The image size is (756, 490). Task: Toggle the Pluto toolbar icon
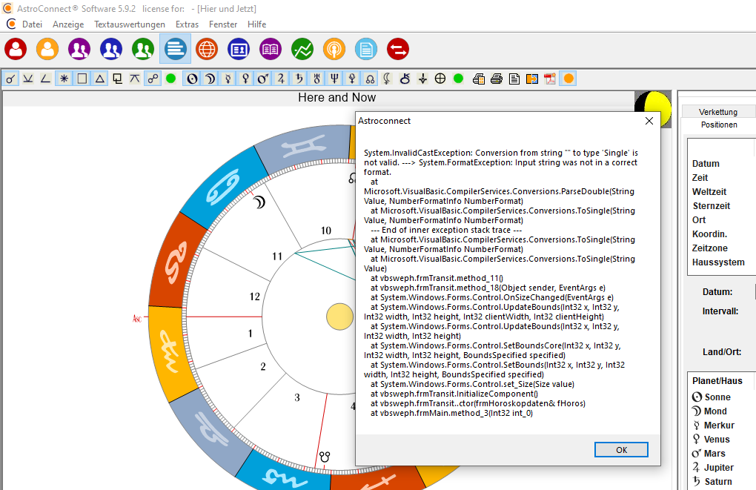(x=353, y=79)
